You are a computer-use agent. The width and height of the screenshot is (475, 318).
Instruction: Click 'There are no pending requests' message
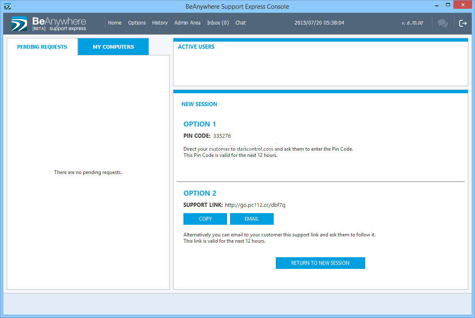[88, 172]
